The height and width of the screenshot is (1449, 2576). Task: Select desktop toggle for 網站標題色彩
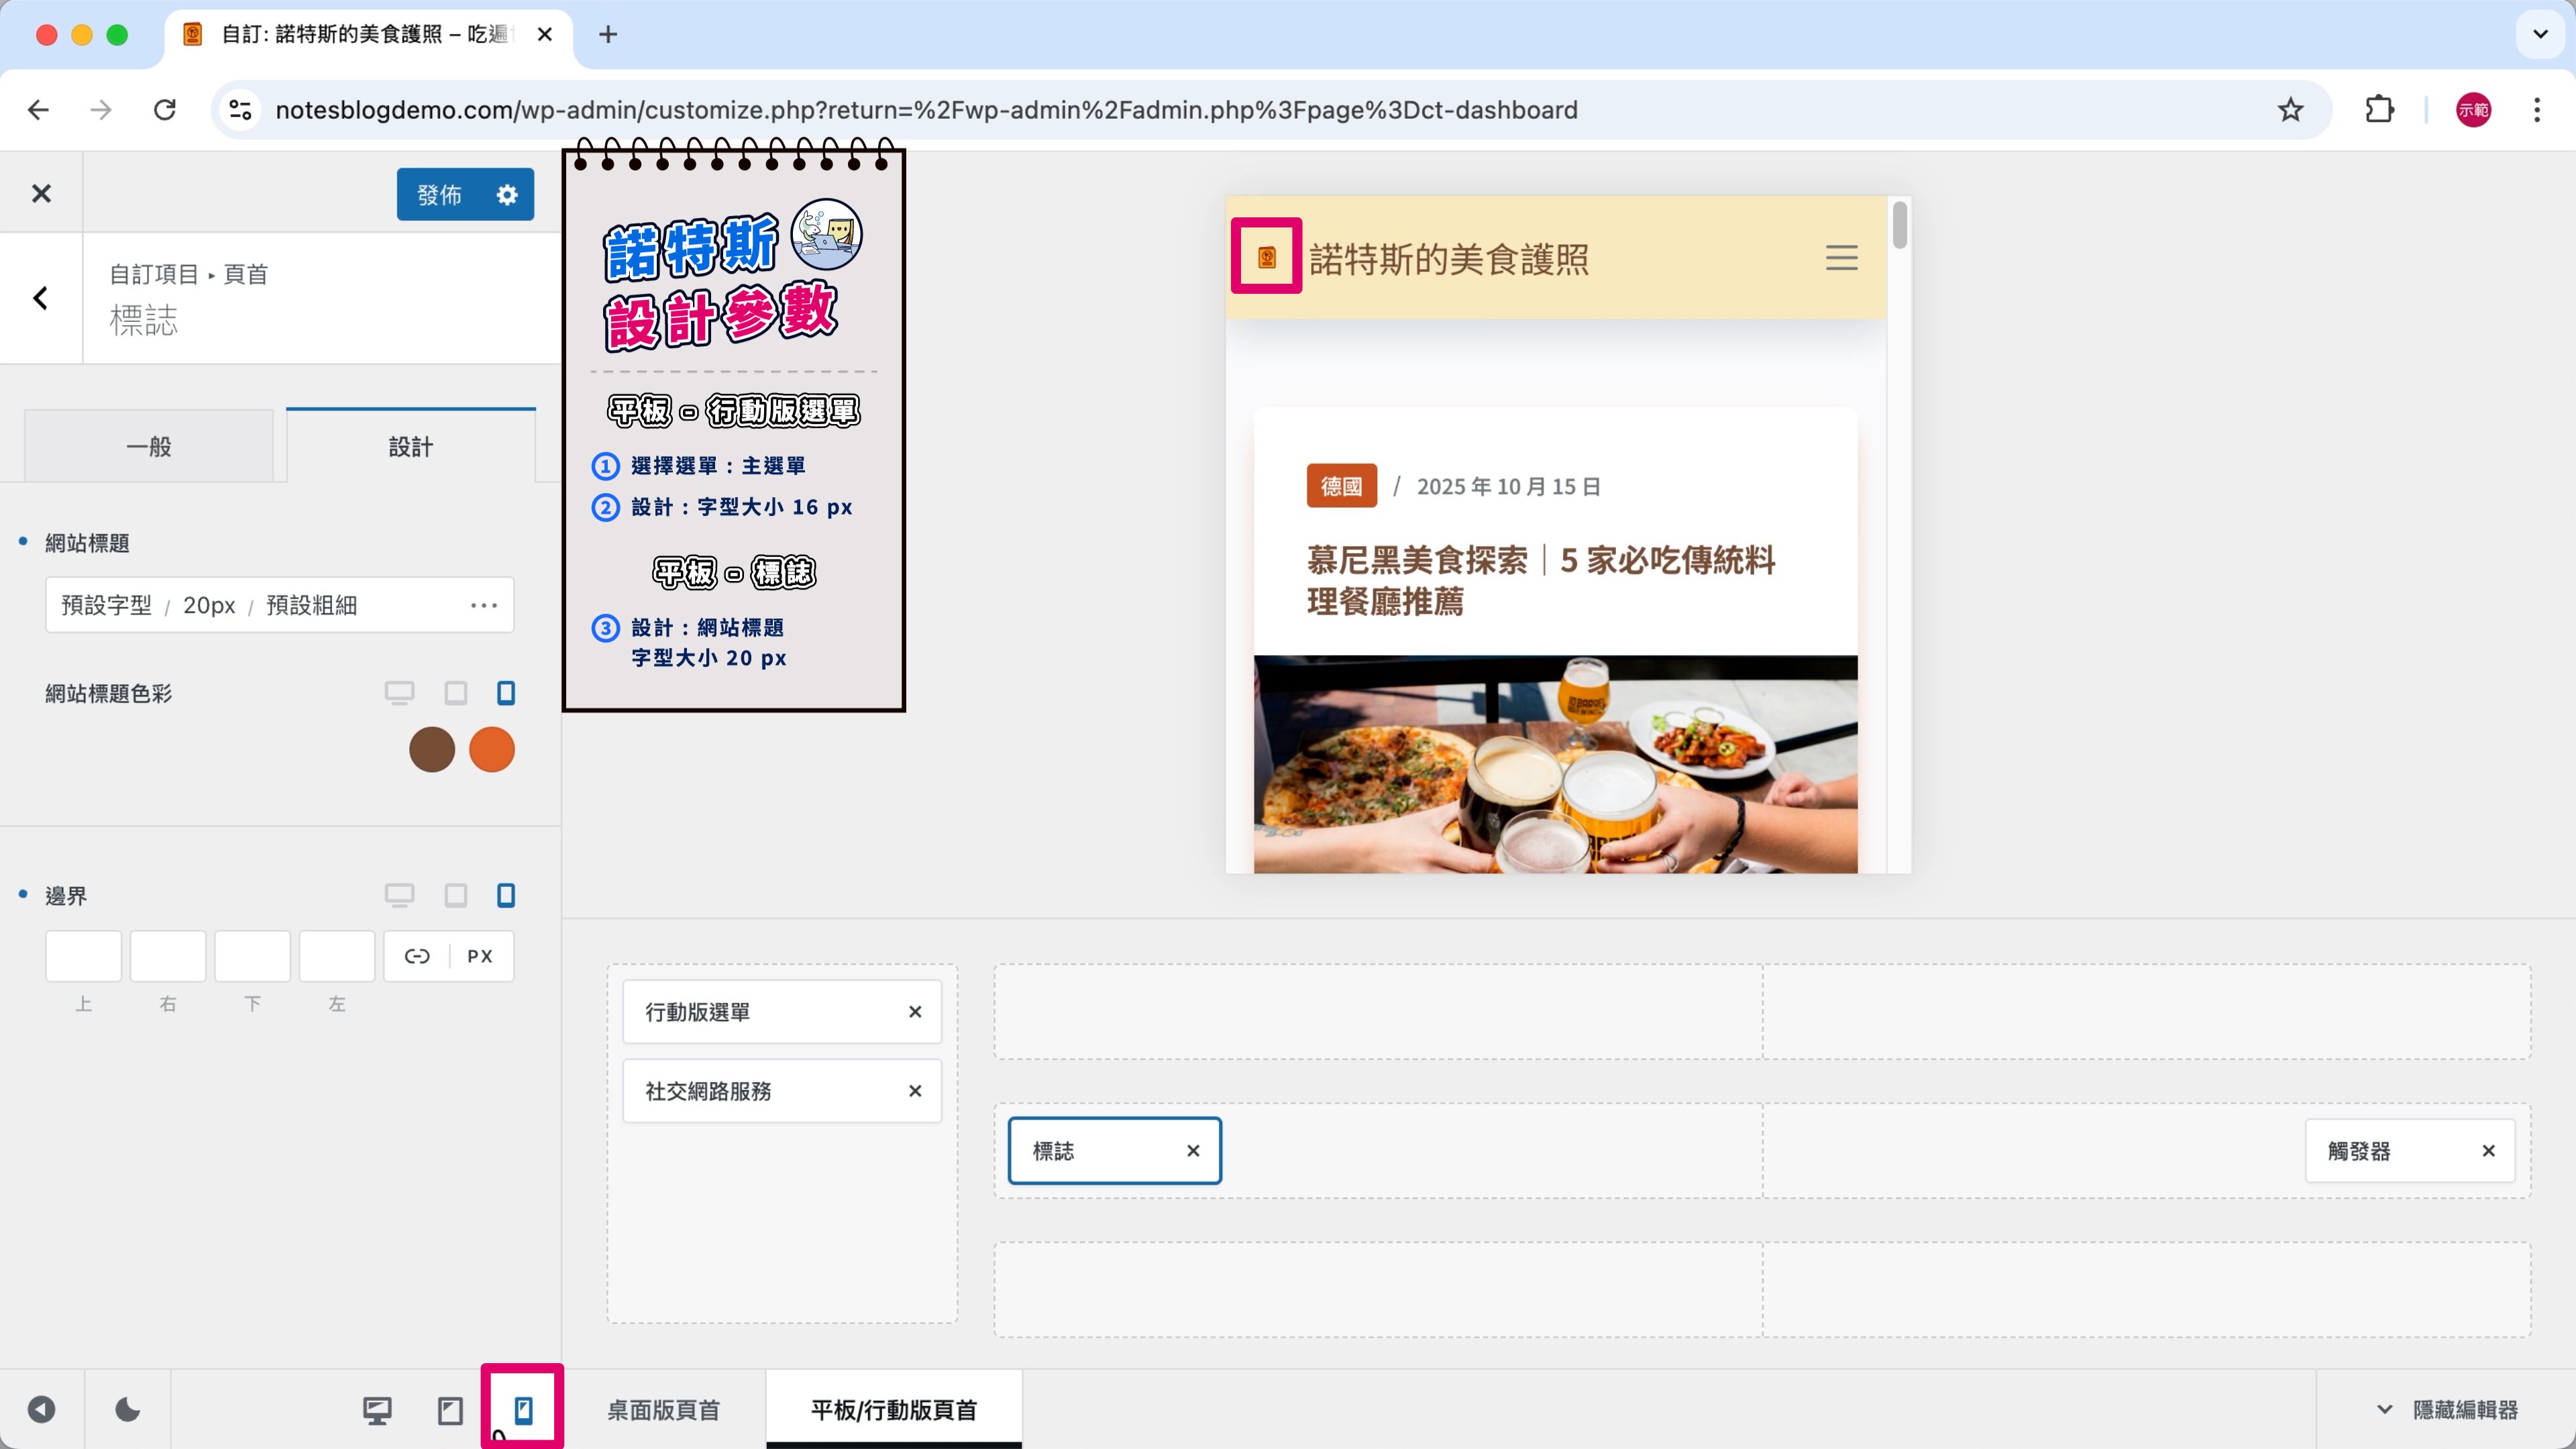point(399,693)
